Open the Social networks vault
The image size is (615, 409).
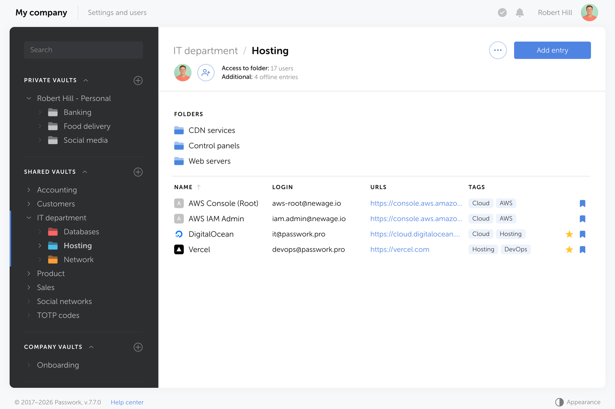[64, 301]
